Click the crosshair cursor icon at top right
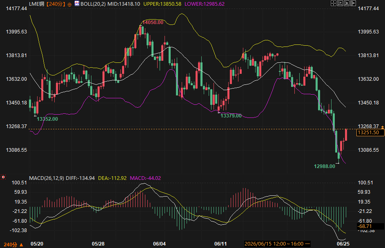The height and width of the screenshot is (248, 385). (x=334, y=3)
